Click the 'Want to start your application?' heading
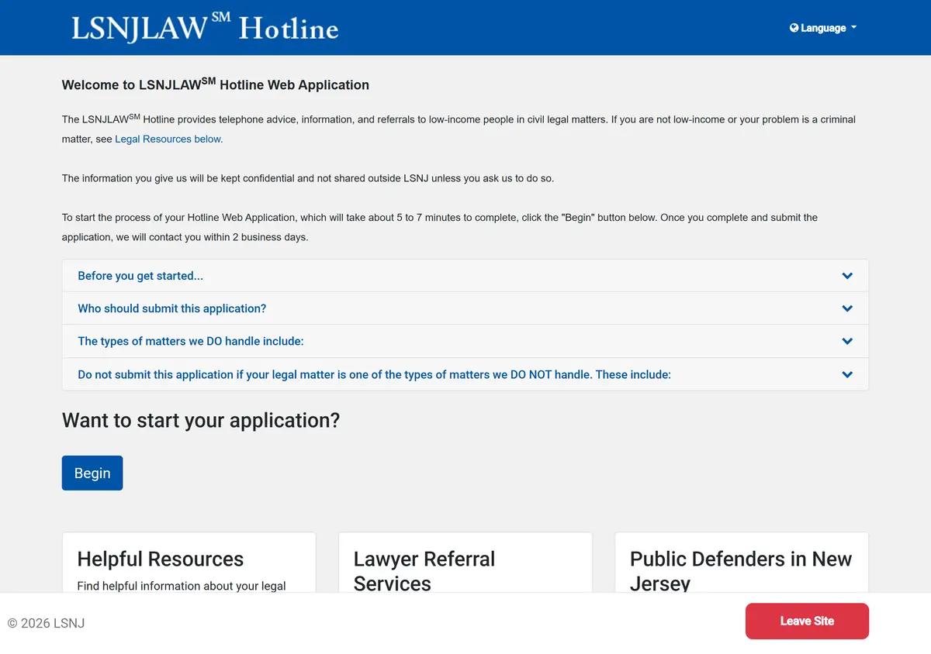931x654 pixels. tap(201, 420)
